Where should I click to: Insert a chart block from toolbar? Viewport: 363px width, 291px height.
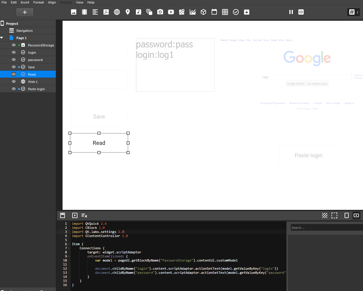tap(193, 12)
